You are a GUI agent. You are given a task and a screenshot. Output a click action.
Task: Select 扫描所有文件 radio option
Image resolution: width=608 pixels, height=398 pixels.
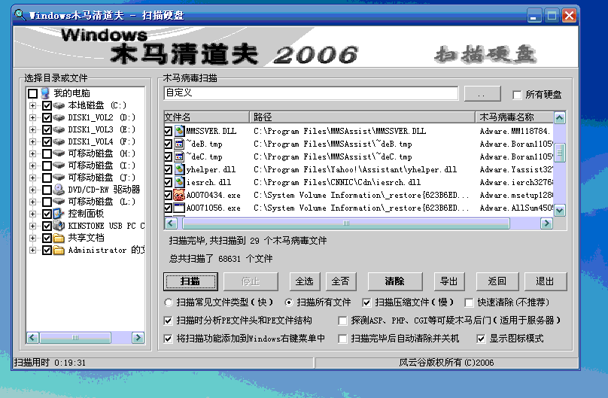coord(289,302)
